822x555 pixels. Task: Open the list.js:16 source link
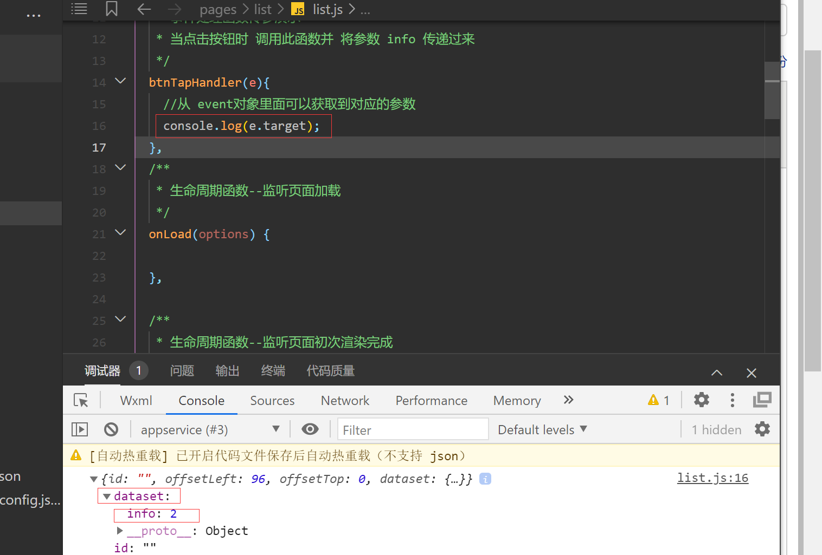(712, 478)
